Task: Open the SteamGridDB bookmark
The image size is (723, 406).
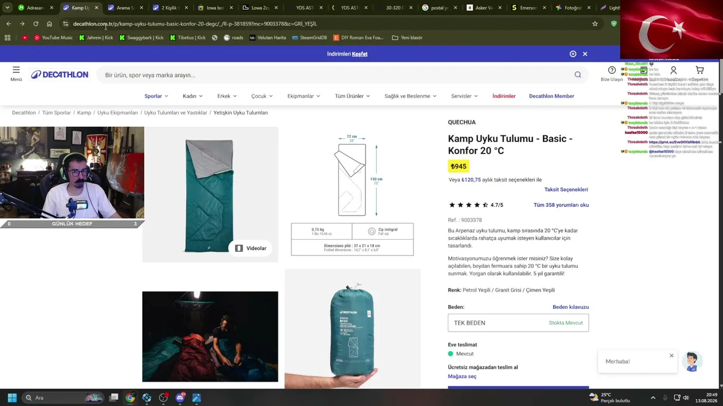Action: [310, 38]
